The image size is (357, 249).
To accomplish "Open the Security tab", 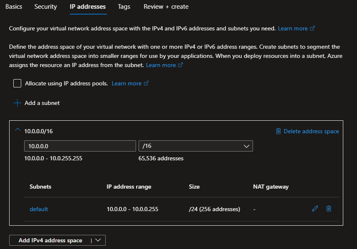I will click(x=46, y=7).
